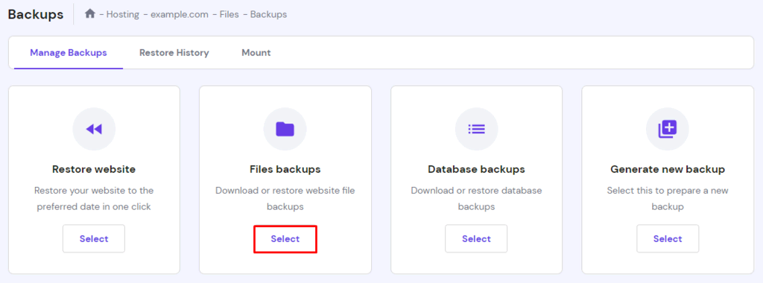Go to the Mount tab
Image resolution: width=763 pixels, height=283 pixels.
click(256, 53)
